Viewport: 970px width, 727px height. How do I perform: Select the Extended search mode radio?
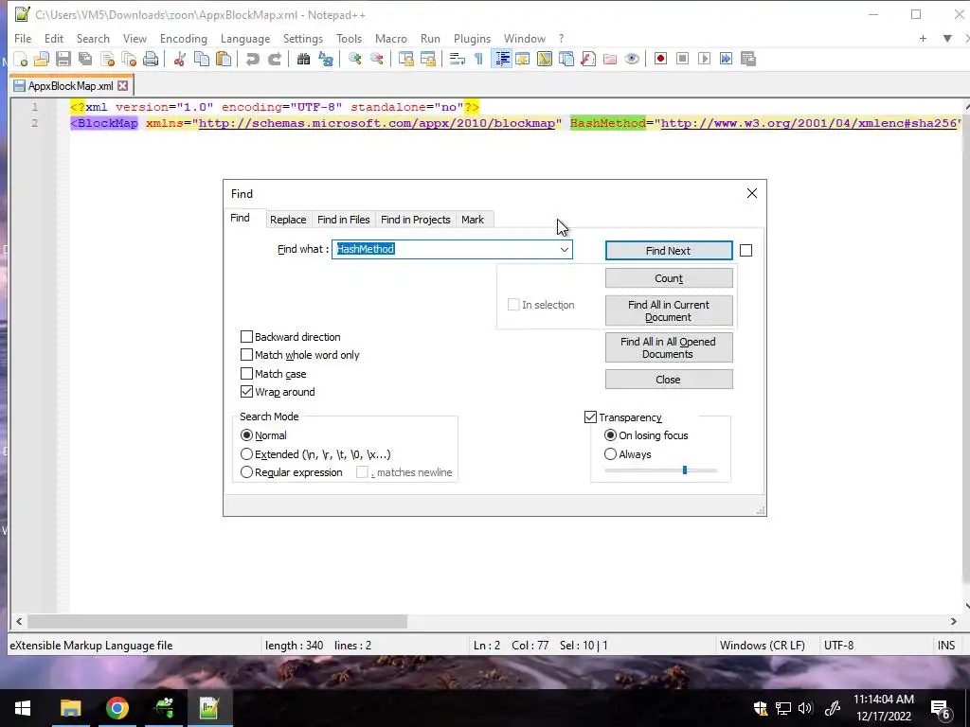click(246, 453)
